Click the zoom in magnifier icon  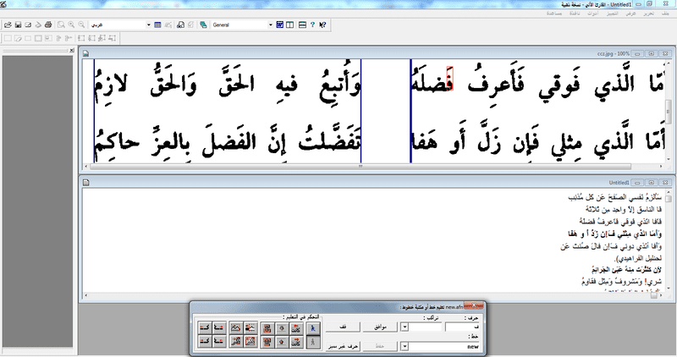point(71,25)
